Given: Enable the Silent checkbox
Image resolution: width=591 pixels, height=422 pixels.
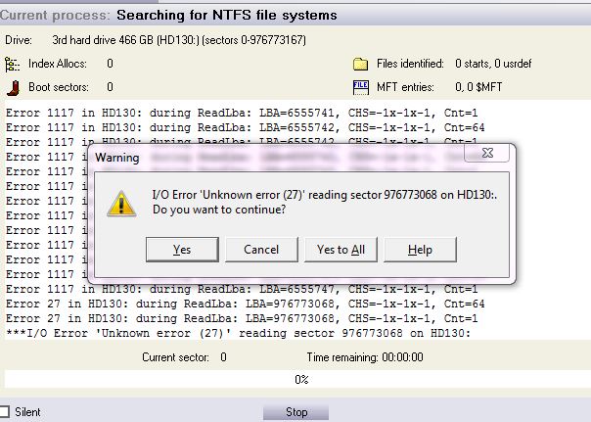Looking at the screenshot, I should click(x=5, y=412).
